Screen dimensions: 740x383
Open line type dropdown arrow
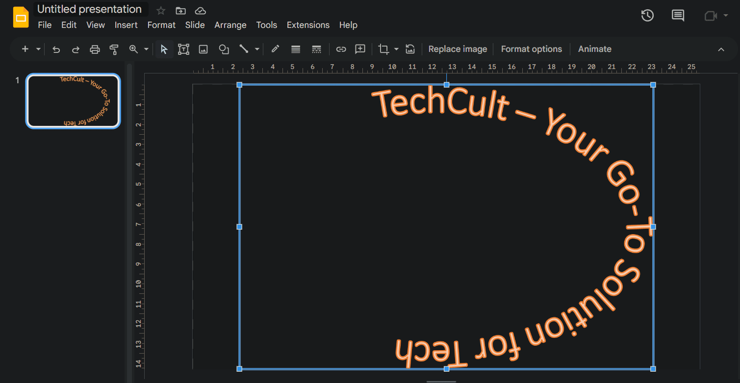(257, 49)
